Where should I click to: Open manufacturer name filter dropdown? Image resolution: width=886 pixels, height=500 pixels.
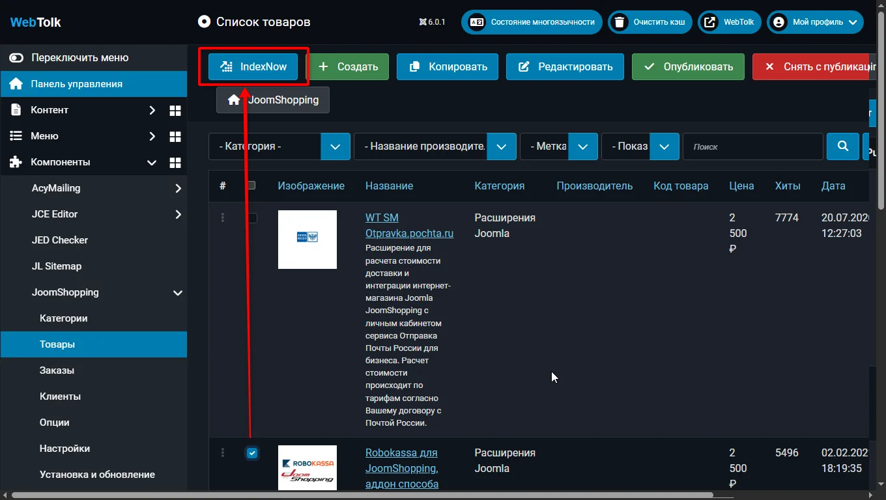(501, 146)
